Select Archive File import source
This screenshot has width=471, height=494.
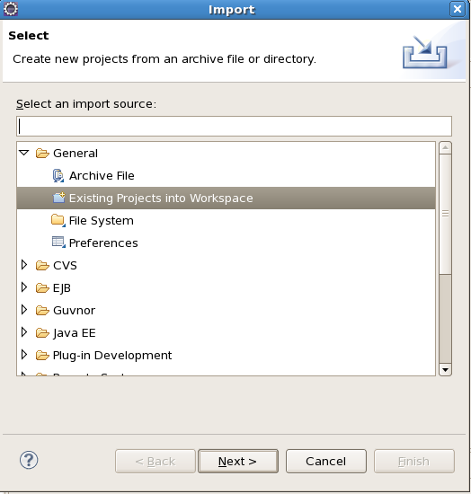(x=102, y=175)
